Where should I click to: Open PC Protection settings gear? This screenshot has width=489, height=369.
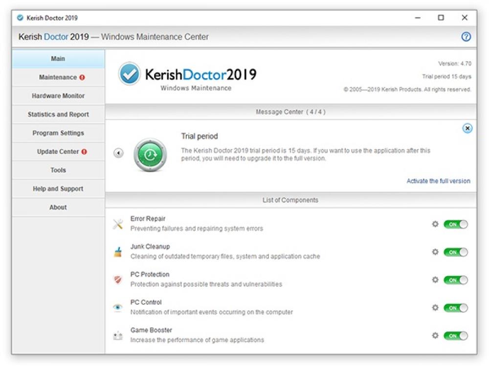click(435, 280)
